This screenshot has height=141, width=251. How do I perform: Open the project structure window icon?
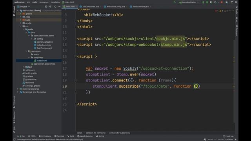(x=232, y=2)
